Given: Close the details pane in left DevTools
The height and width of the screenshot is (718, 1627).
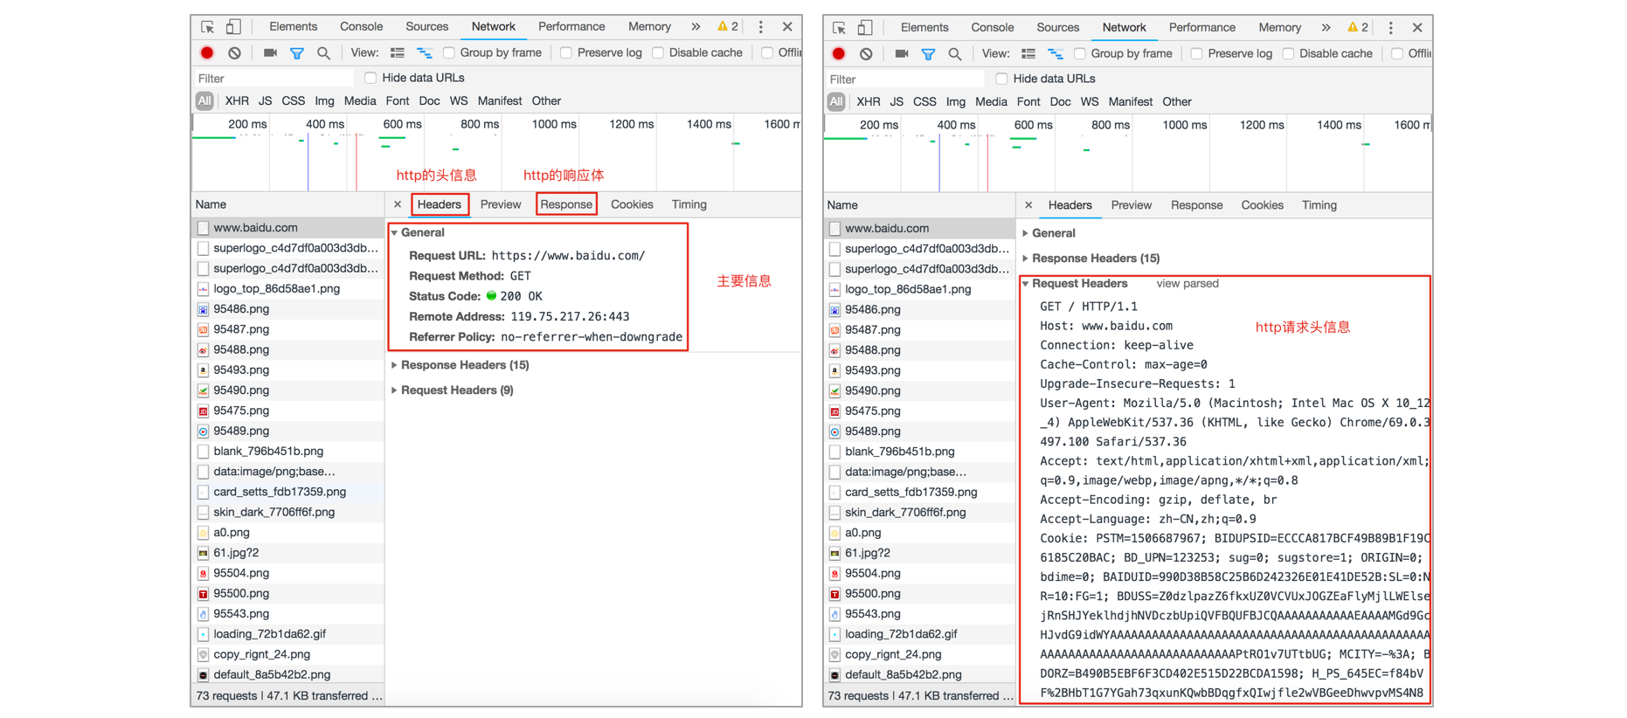Looking at the screenshot, I should 398,204.
